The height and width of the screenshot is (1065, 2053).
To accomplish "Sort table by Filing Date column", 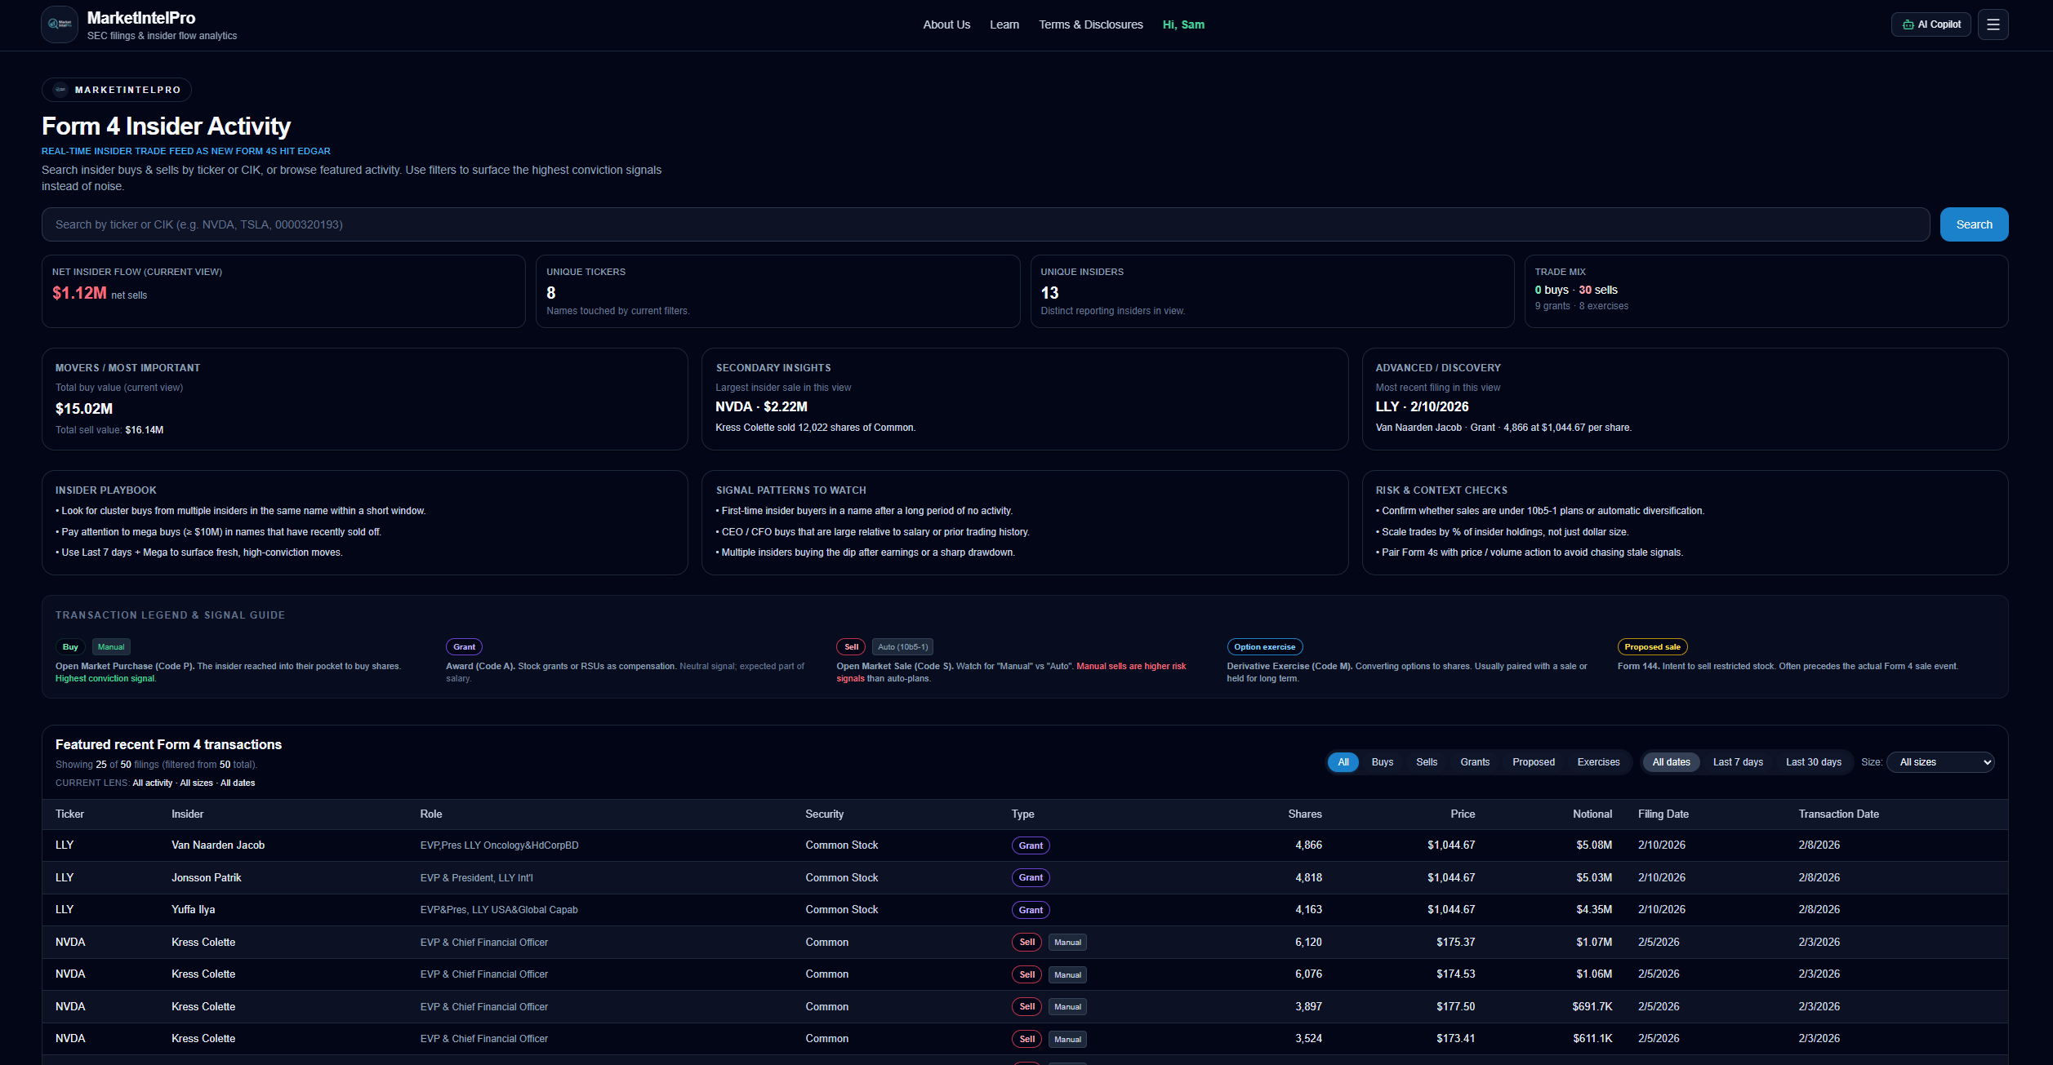I will (1663, 814).
